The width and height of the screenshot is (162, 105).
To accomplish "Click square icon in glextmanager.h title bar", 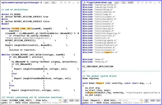I will tap(61, 3).
